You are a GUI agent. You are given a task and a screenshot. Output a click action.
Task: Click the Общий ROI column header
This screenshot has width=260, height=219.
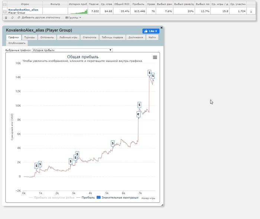pos(122,4)
